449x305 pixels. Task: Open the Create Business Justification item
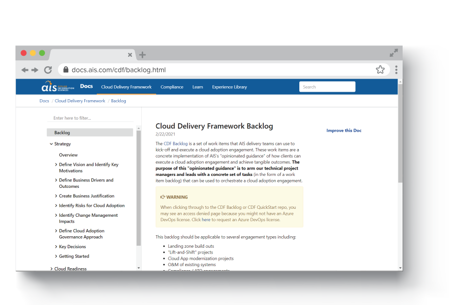pyautogui.click(x=86, y=196)
